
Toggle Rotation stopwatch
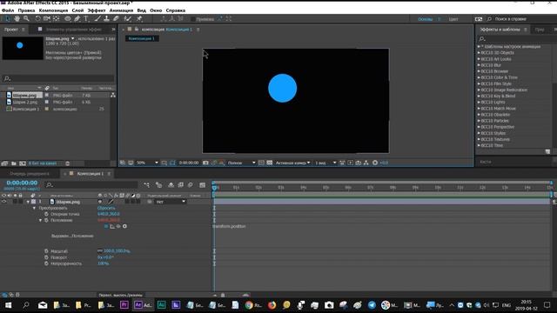[46, 257]
